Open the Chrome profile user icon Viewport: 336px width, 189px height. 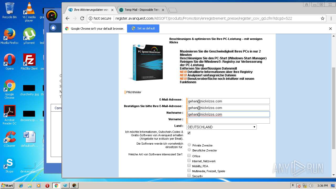click(306, 4)
